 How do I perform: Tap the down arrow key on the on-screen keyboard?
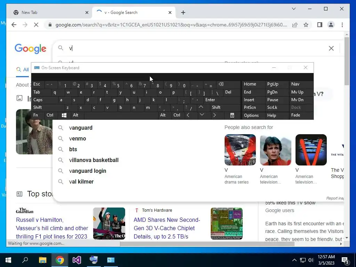point(201,115)
